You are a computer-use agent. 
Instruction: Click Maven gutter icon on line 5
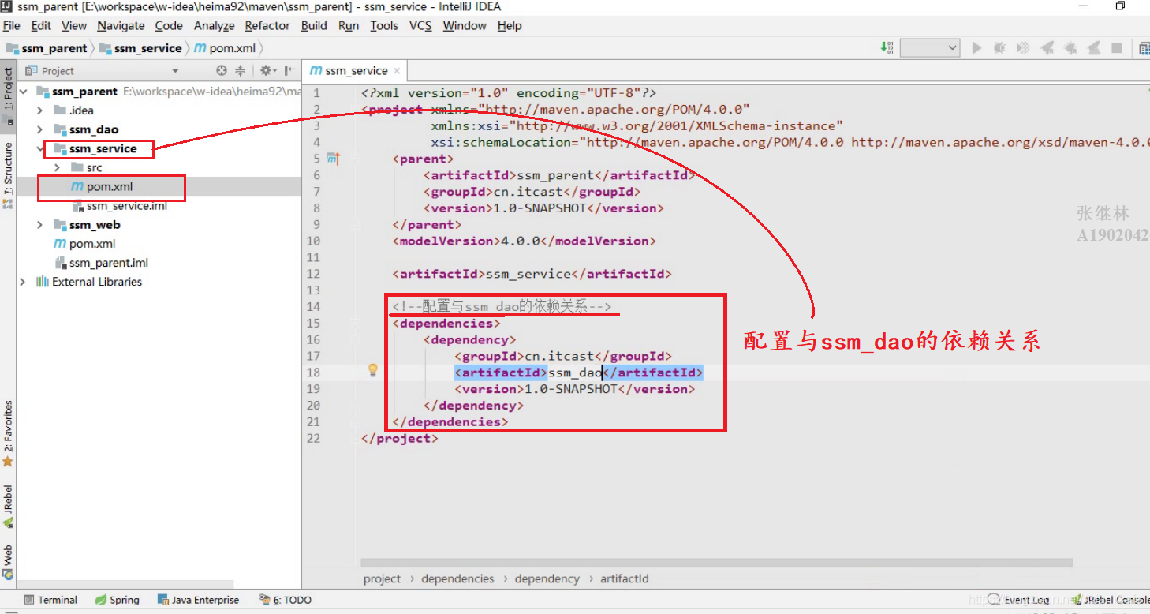pos(334,159)
